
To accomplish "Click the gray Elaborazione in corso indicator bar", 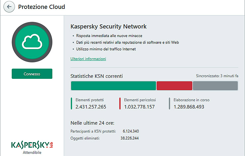I will pyautogui.click(x=169, y=103).
